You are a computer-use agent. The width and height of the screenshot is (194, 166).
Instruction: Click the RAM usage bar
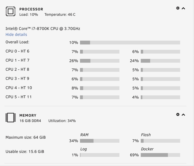(100, 141)
